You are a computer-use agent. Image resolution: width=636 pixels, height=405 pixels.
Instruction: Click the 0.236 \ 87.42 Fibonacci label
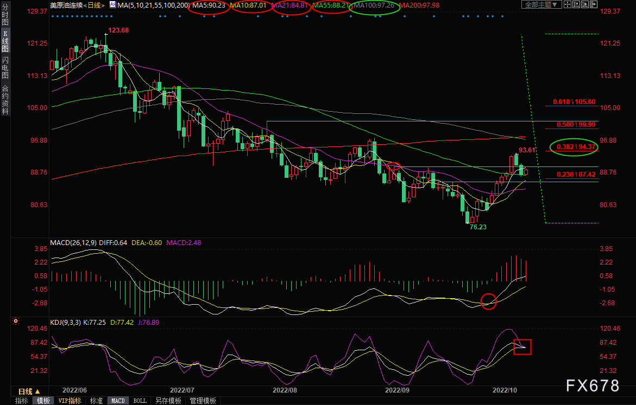[x=576, y=175]
